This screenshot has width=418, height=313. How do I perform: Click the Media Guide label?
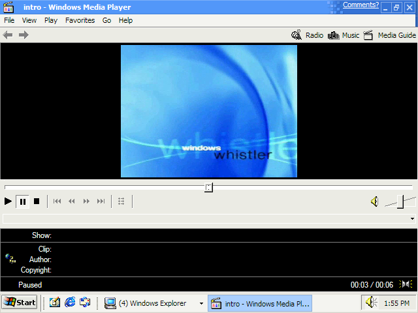click(396, 35)
